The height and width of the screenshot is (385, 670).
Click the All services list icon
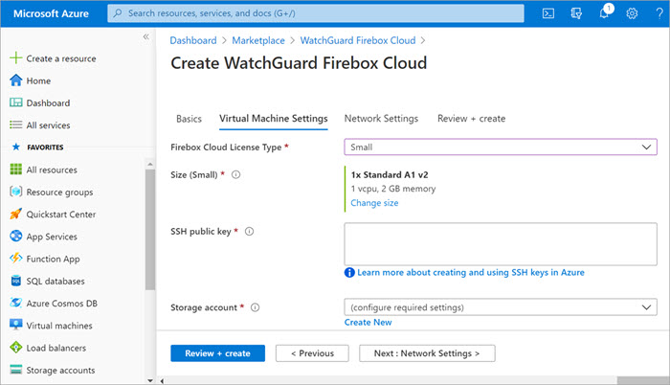(x=16, y=125)
